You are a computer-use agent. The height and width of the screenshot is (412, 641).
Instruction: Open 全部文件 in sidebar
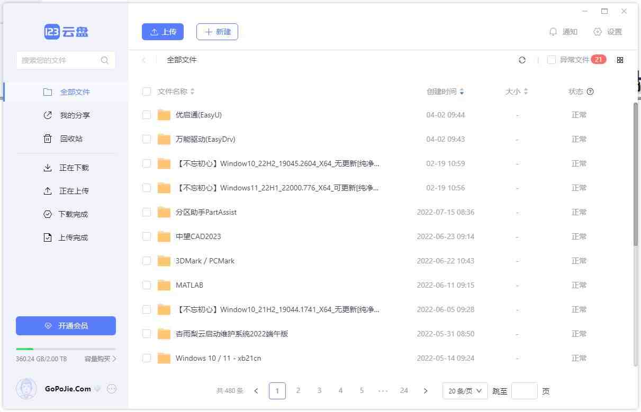point(66,92)
